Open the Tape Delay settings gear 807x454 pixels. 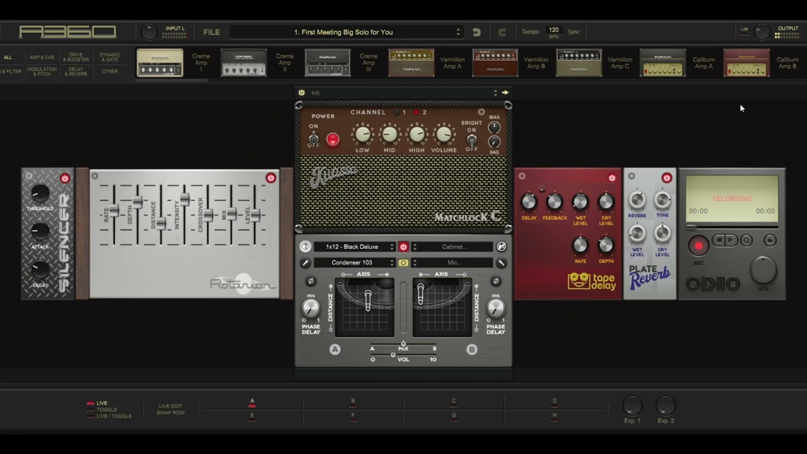(x=522, y=176)
